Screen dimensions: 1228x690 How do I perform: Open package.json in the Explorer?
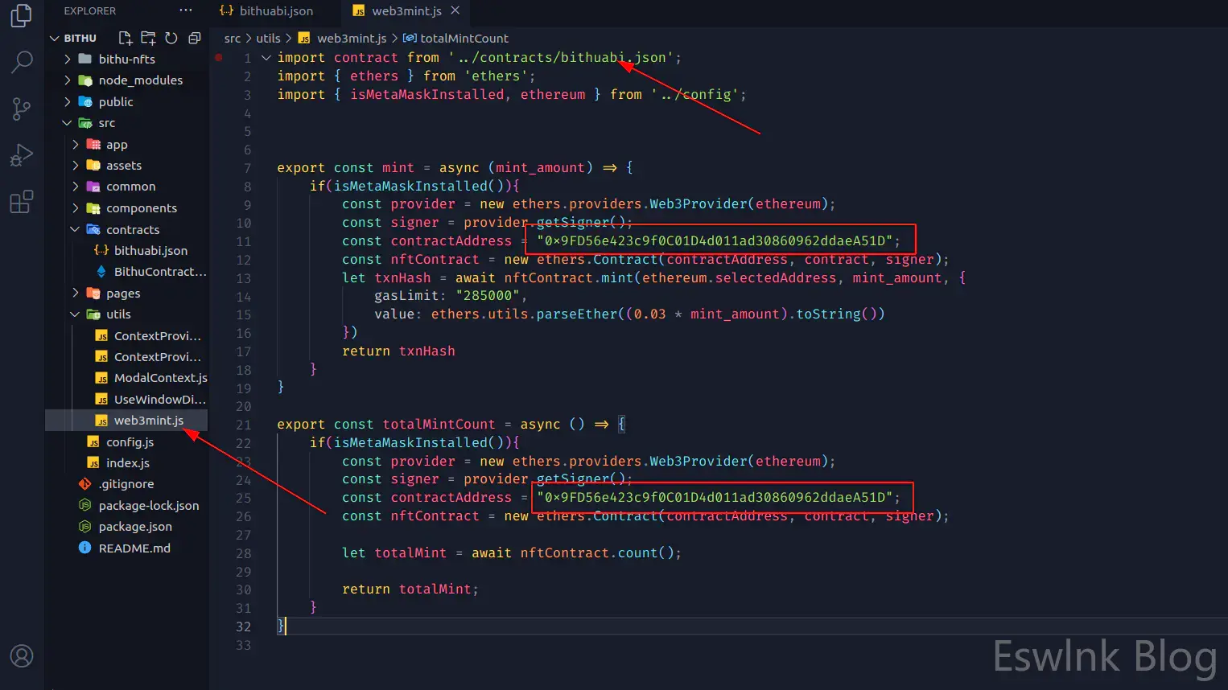pyautogui.click(x=134, y=527)
